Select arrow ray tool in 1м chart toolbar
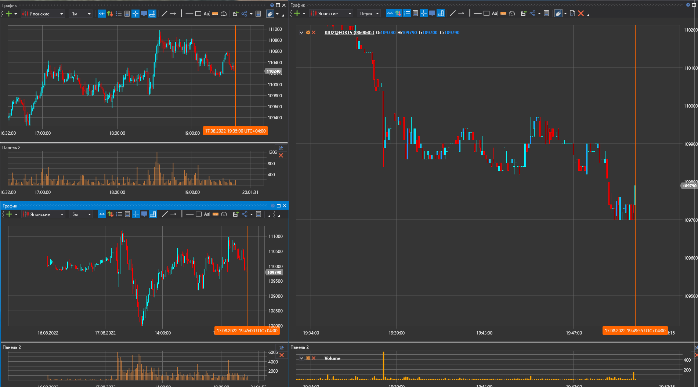The image size is (698, 387). (x=173, y=14)
